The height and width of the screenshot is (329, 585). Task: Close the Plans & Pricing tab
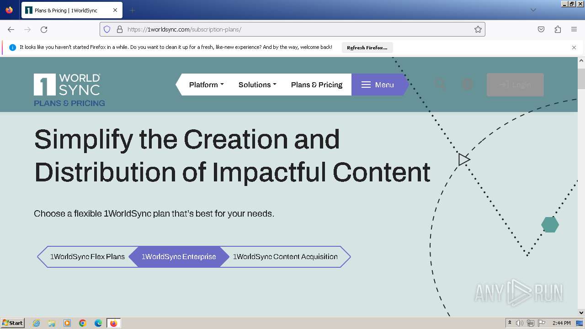coord(115,10)
